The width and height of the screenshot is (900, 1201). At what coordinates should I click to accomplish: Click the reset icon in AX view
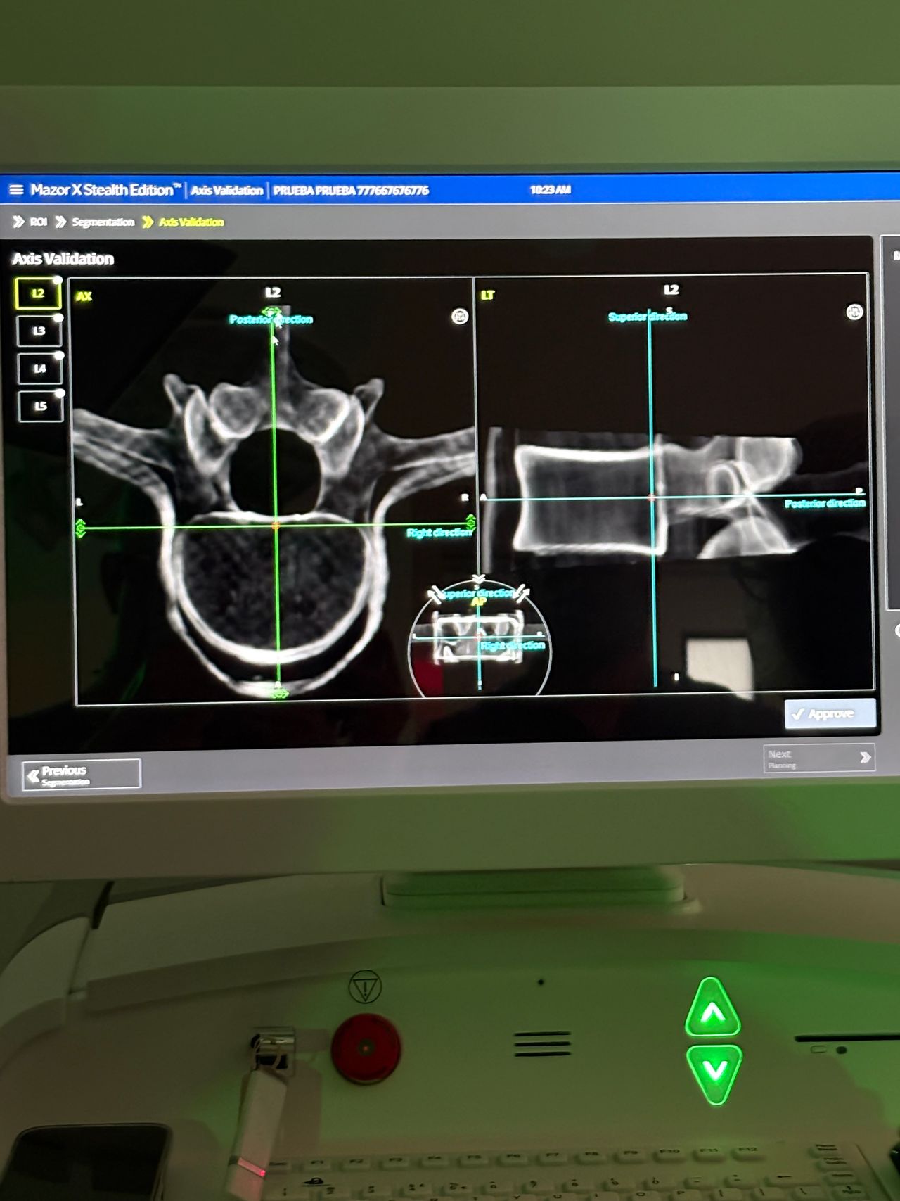(460, 317)
